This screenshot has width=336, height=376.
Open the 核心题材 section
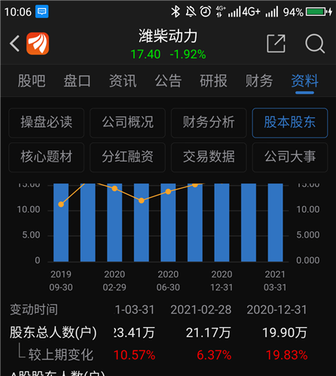click(46, 157)
